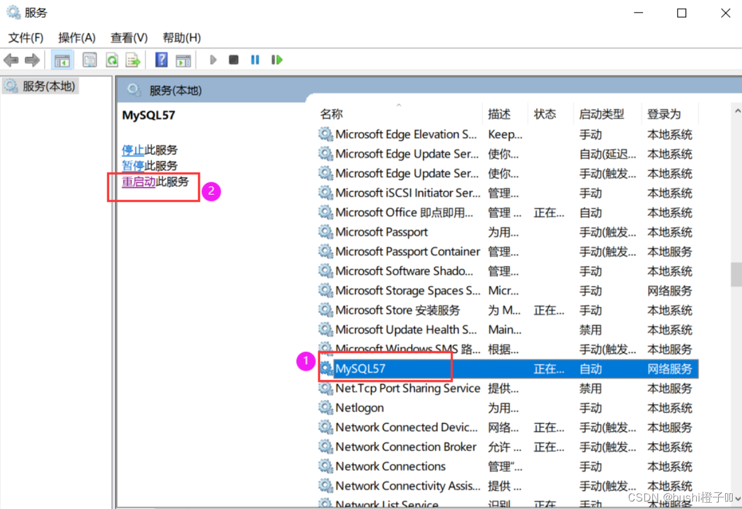Click the Start Service play icon
The image size is (742, 509).
tap(213, 60)
